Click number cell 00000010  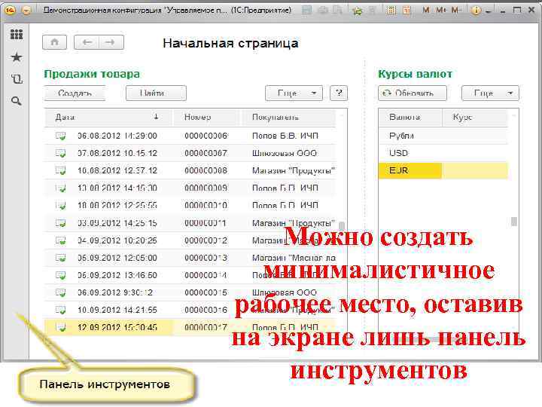206,205
